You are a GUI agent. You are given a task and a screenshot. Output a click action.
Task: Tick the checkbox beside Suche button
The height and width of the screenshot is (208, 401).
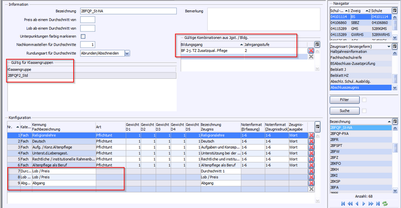tap(364, 111)
